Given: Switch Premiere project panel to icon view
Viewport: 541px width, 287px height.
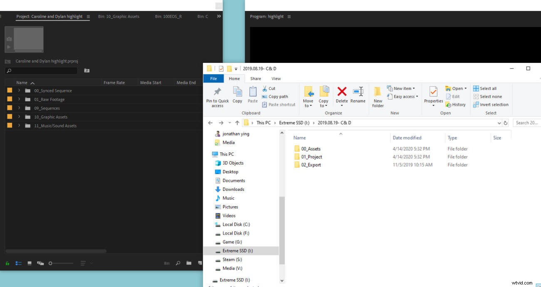Looking at the screenshot, I should click(30, 263).
